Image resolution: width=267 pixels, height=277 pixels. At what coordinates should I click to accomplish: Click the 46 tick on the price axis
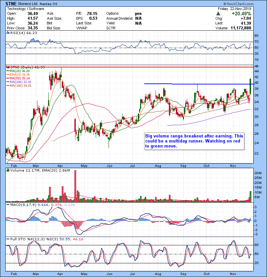pos(256,66)
